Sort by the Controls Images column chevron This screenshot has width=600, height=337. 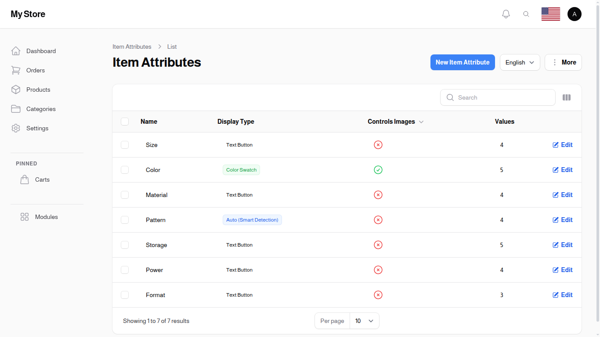coord(421,122)
